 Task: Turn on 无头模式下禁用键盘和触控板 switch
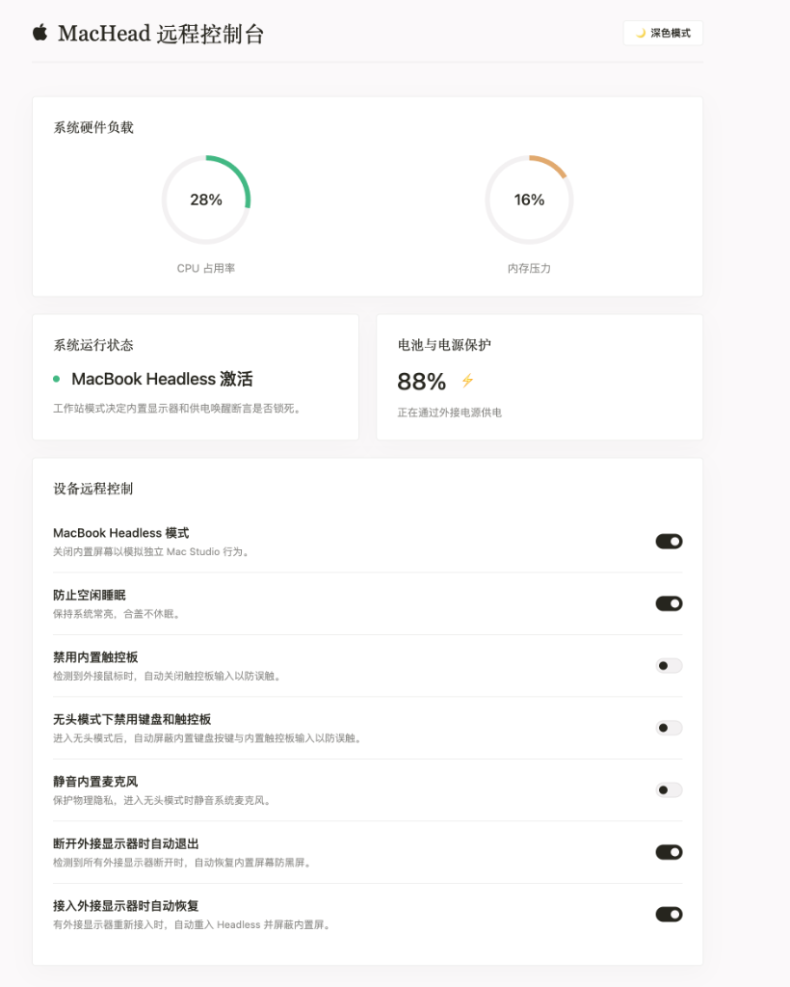click(x=669, y=729)
